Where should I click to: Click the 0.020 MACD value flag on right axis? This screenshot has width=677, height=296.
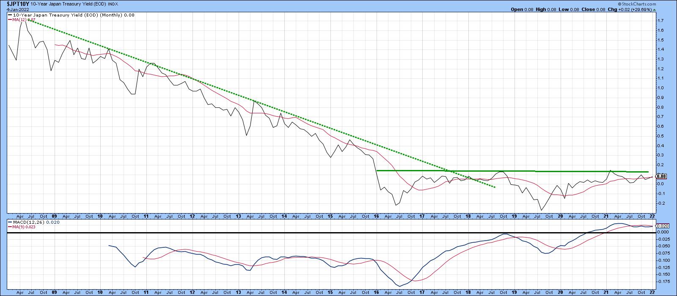tap(662, 226)
